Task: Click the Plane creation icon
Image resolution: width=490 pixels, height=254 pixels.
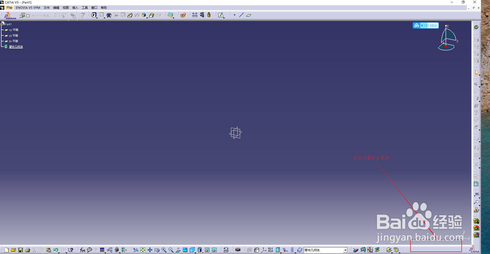Action: pyautogui.click(x=249, y=15)
